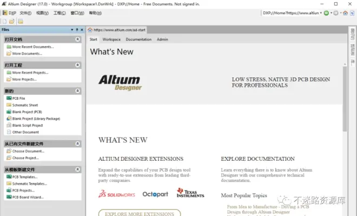Click the Schematic Templates icon
Image resolution: width=357 pixels, height=216 pixels.
coord(9,184)
